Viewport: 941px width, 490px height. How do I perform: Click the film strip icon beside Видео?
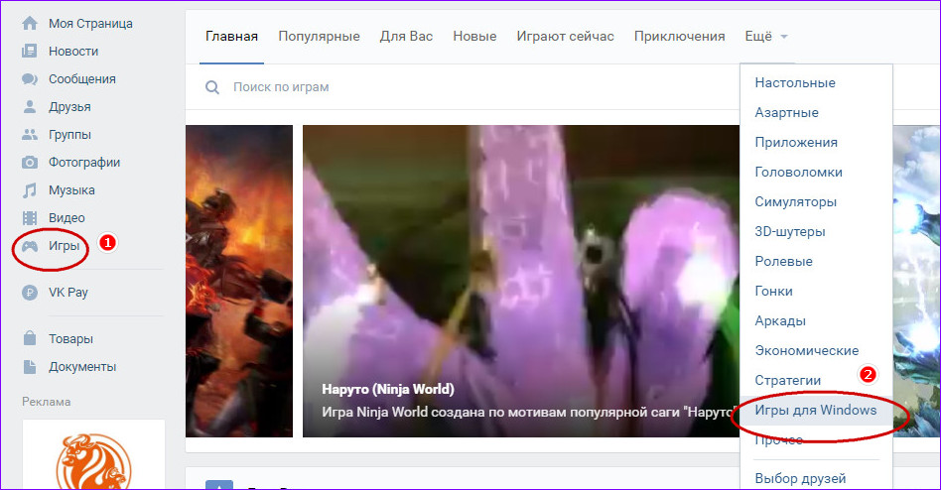click(30, 217)
